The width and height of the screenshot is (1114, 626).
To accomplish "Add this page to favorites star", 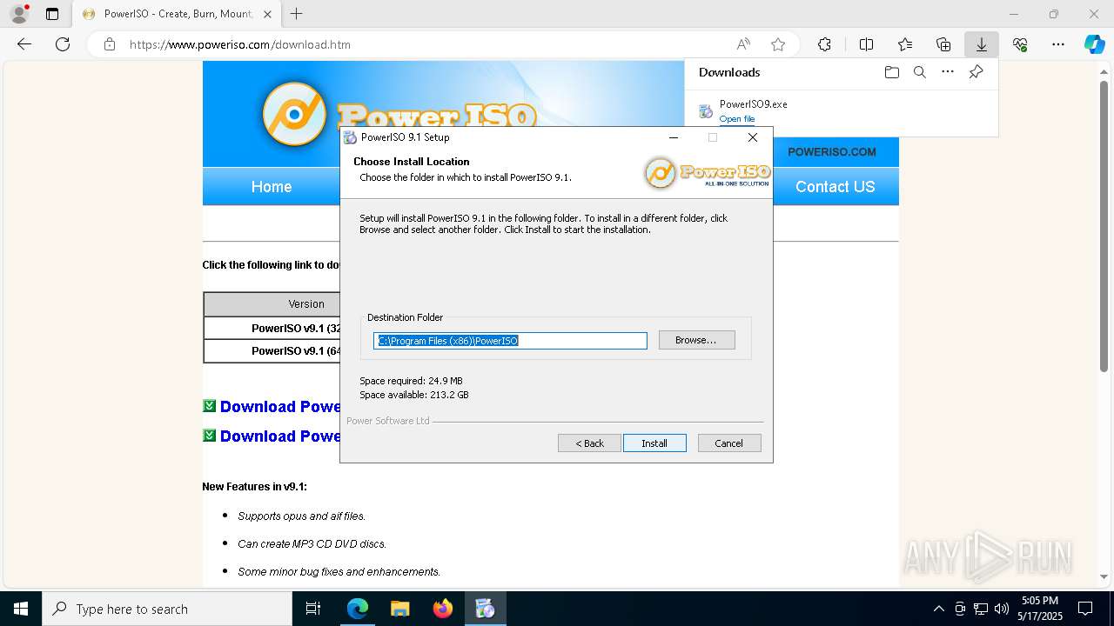I will [x=778, y=44].
